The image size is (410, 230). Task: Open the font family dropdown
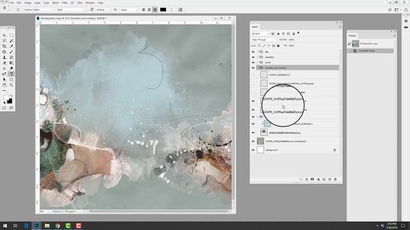39,10
